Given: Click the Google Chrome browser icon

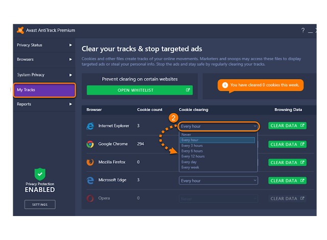Looking at the screenshot, I should point(90,144).
